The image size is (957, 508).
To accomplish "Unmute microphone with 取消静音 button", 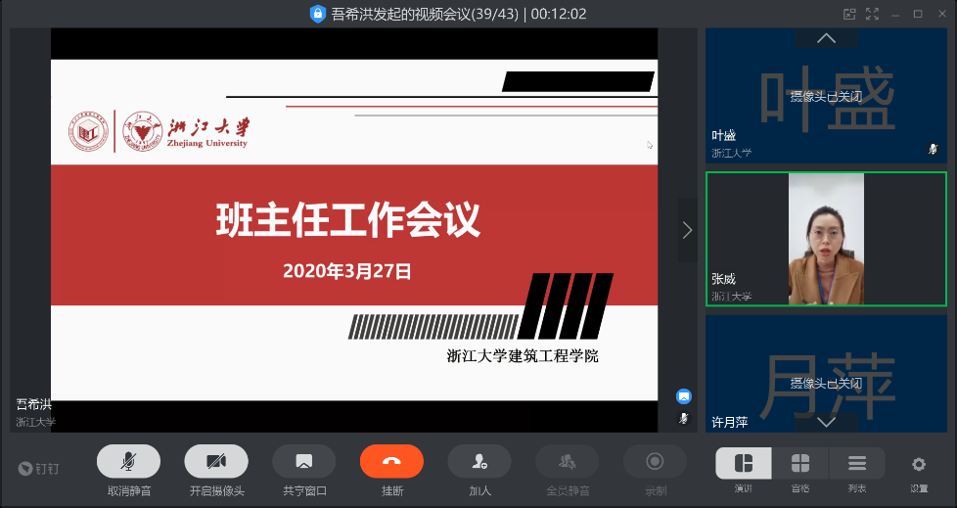I will pos(128,461).
